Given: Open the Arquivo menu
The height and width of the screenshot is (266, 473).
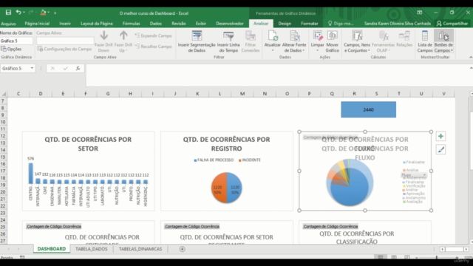Looking at the screenshot, I should (8, 24).
